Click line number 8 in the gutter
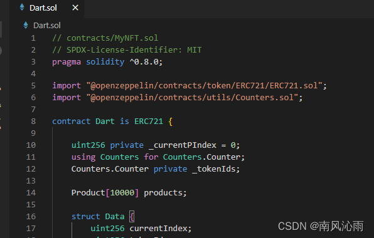 [33, 122]
